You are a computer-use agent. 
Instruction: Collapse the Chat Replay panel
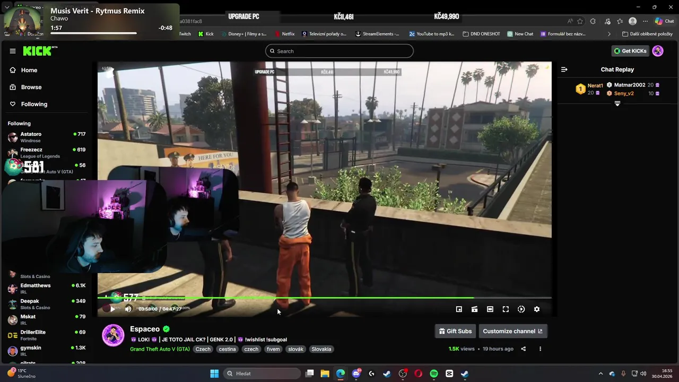pos(564,70)
